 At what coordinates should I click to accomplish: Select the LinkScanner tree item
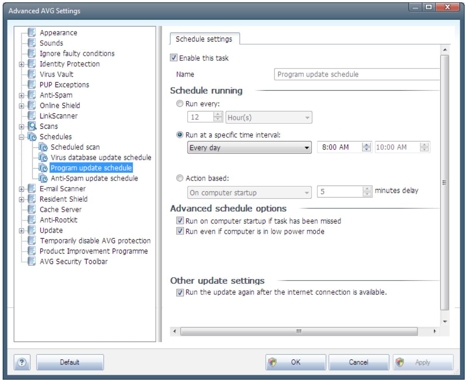(58, 116)
